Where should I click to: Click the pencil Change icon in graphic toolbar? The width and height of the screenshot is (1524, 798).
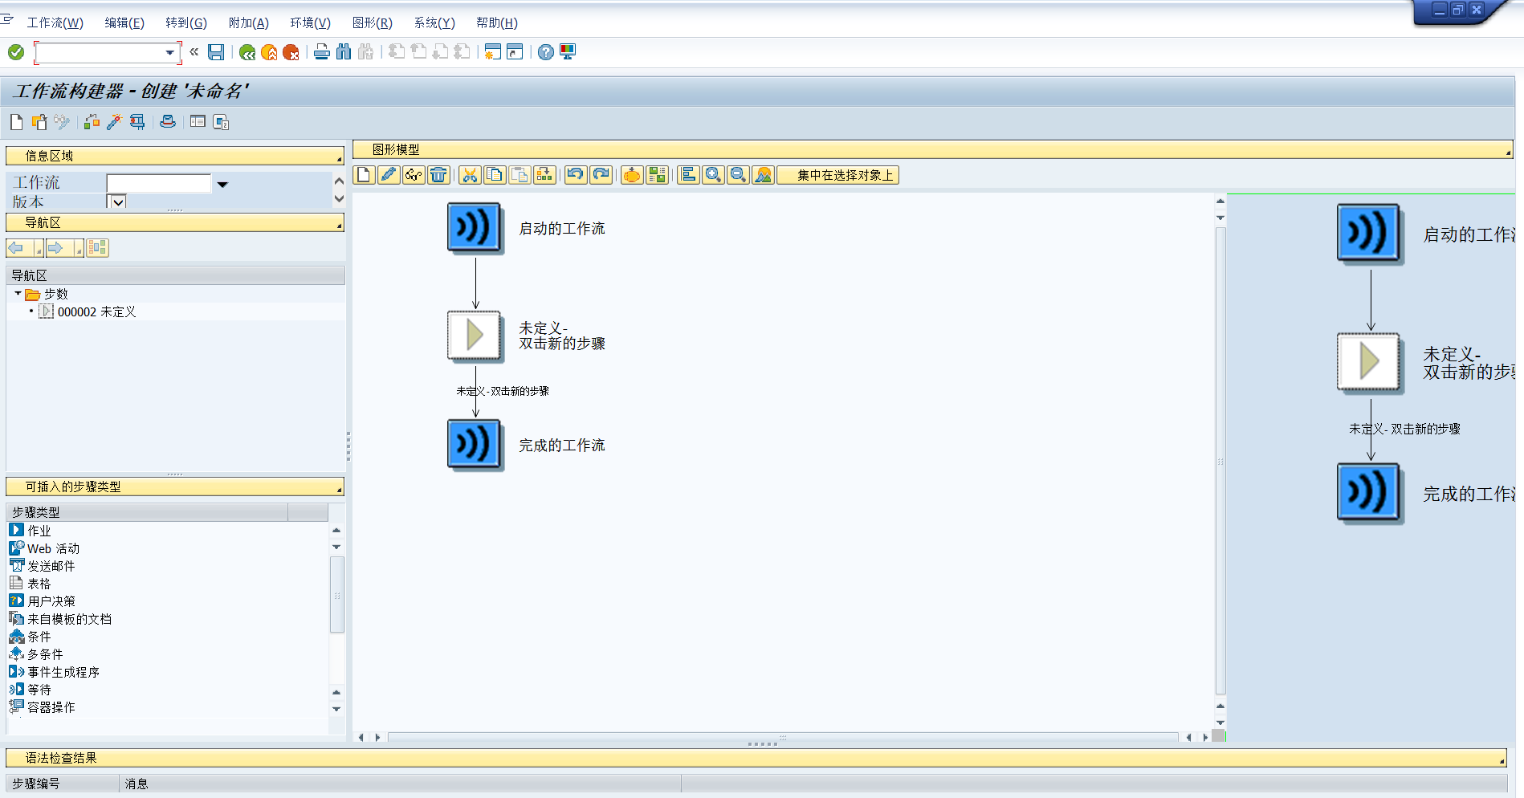pos(389,175)
